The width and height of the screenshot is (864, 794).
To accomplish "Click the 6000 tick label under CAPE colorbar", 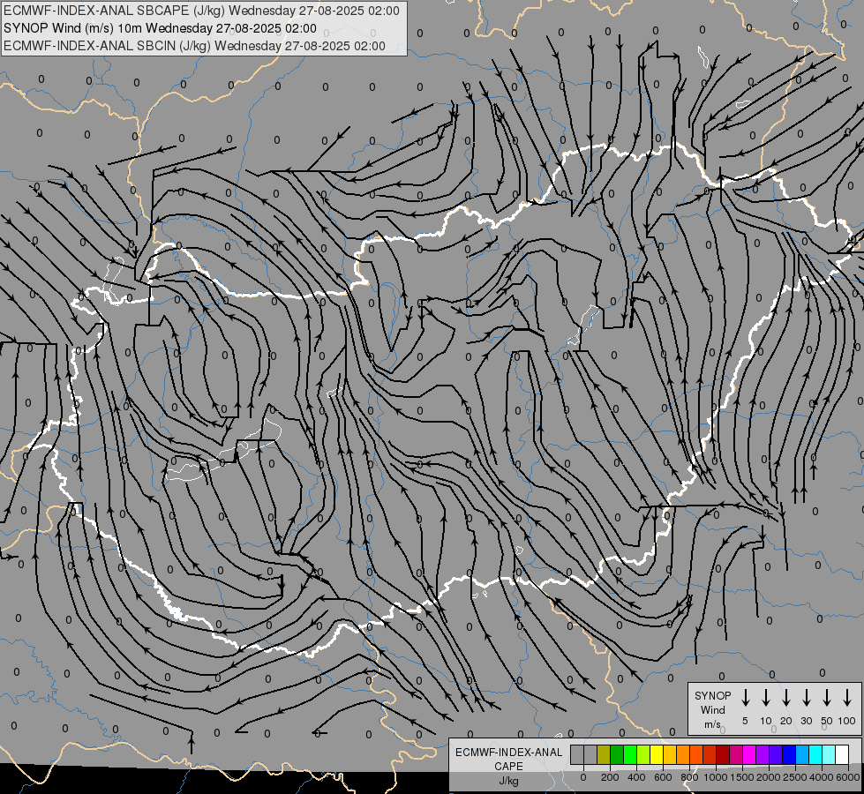I will (848, 777).
